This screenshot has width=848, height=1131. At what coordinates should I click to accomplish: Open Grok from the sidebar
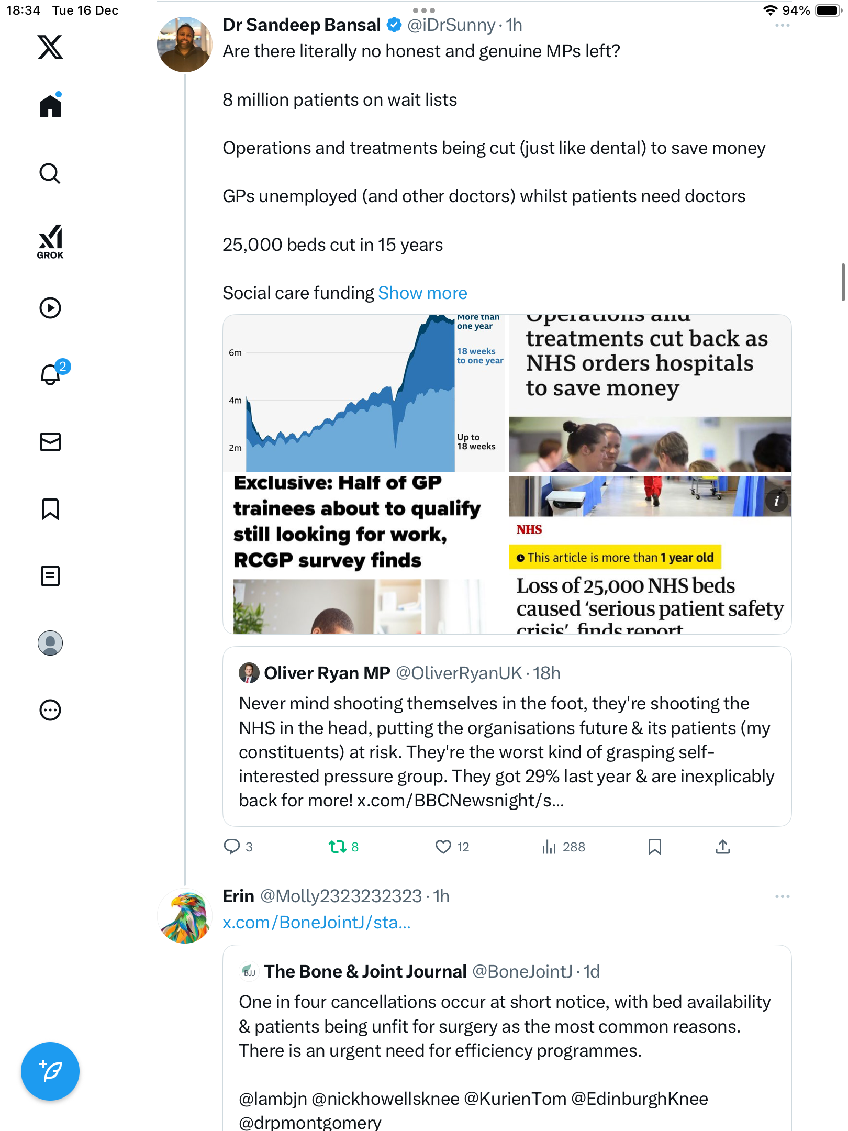coord(50,241)
